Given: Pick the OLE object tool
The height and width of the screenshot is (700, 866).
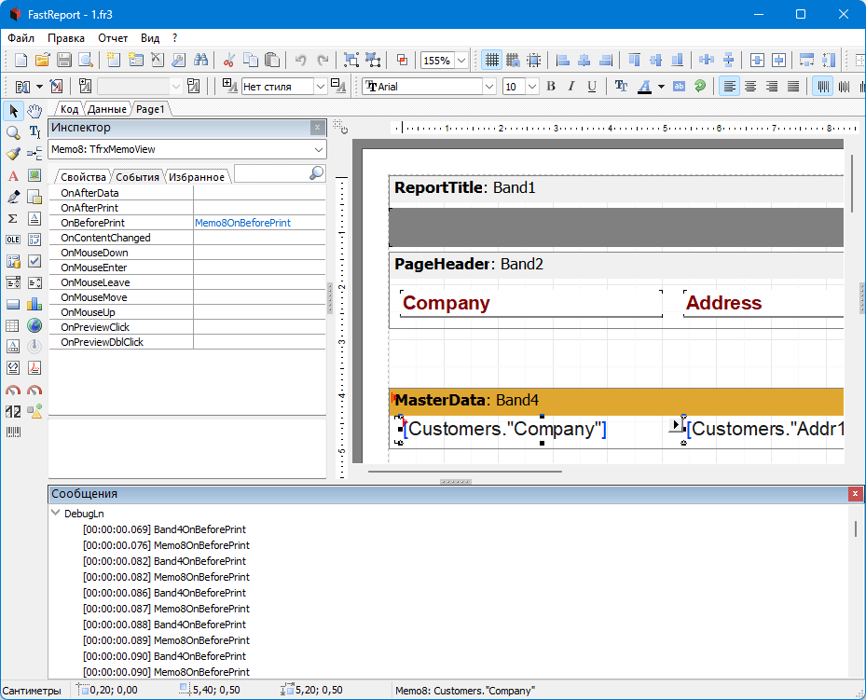Looking at the screenshot, I should pyautogui.click(x=13, y=240).
